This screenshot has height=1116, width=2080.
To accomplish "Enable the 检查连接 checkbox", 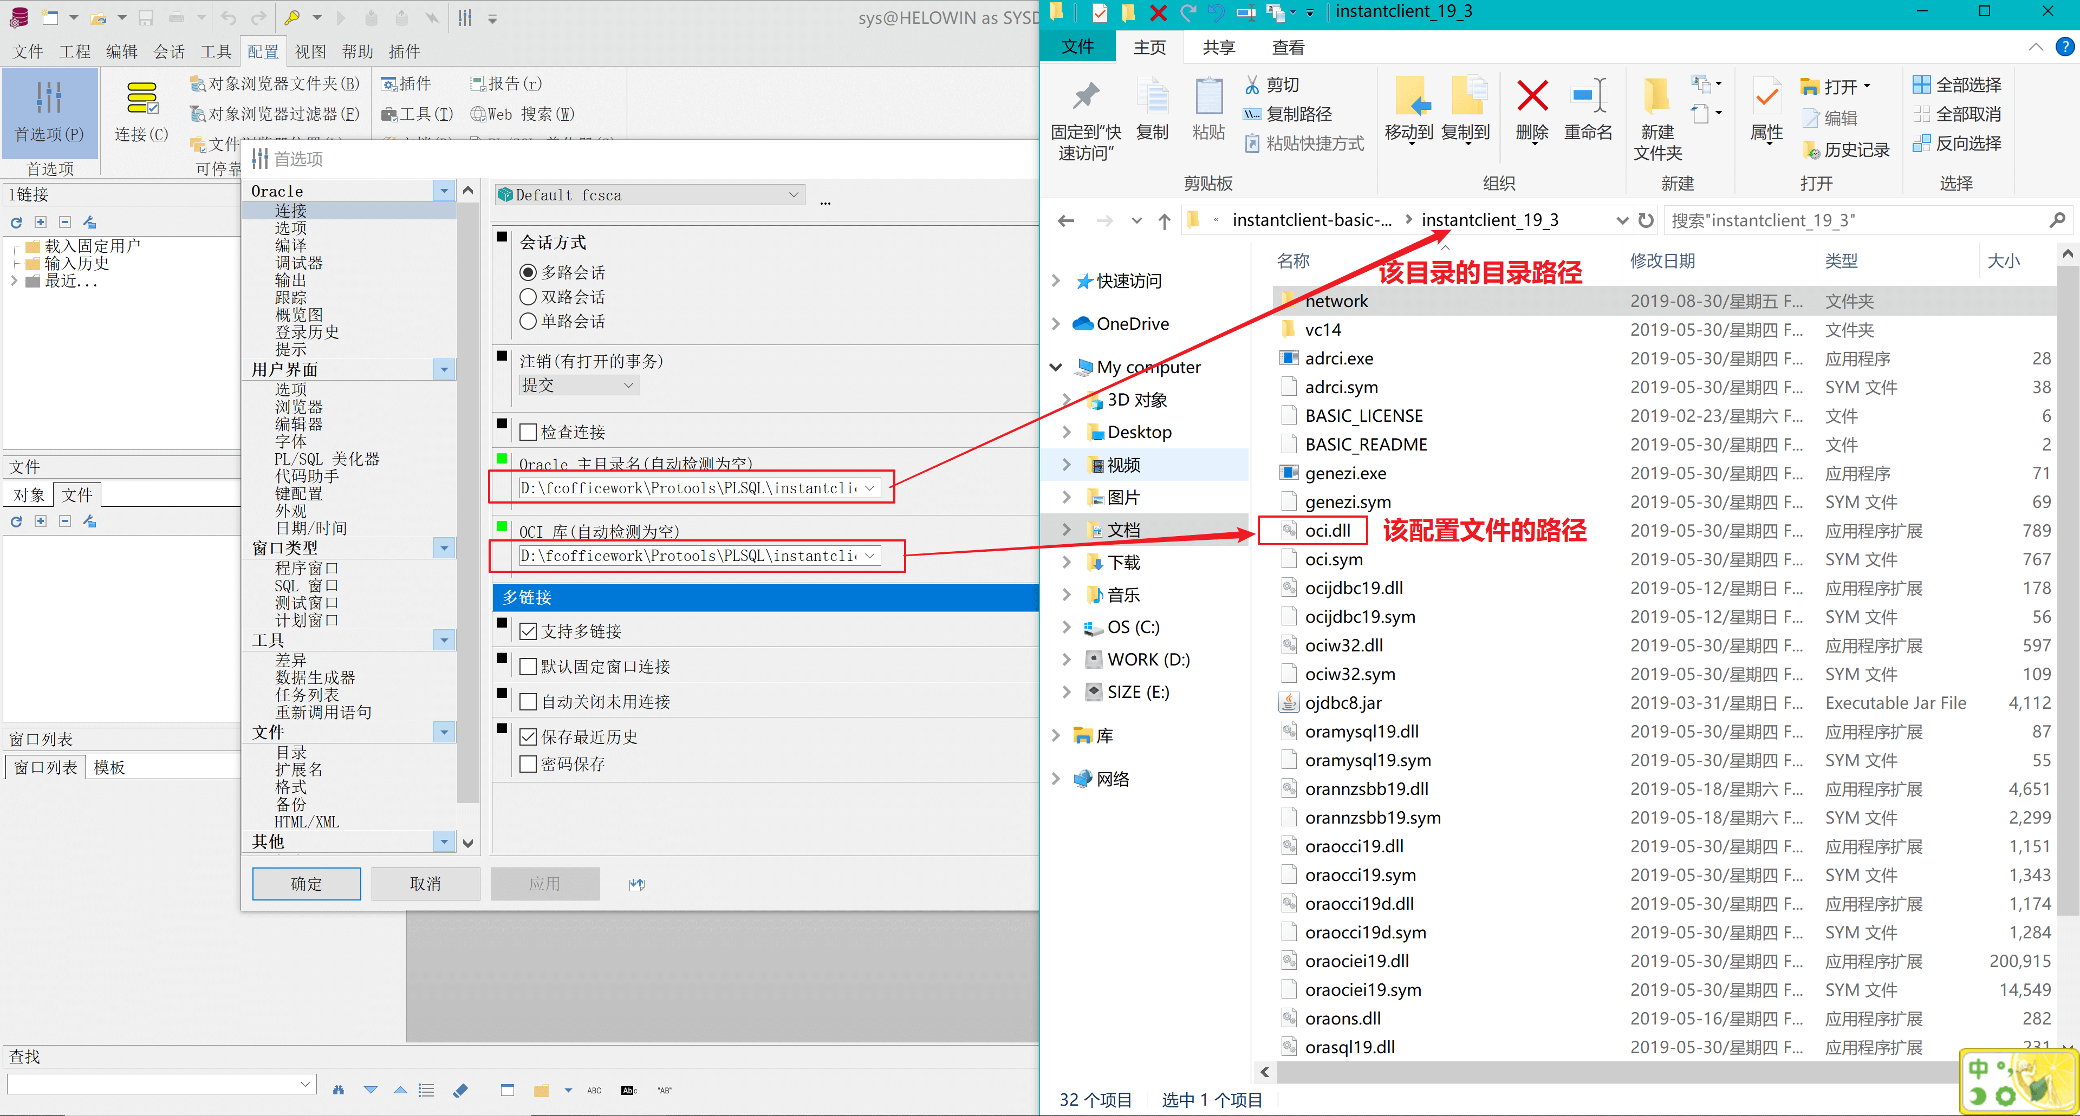I will tap(528, 433).
